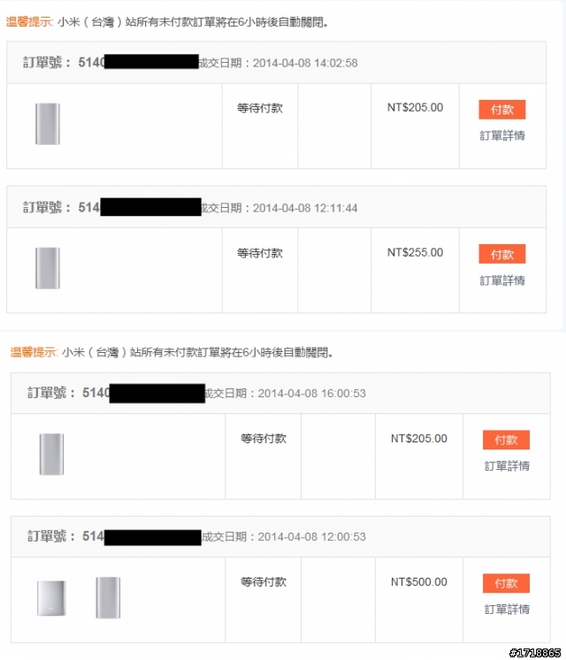Viewport: 566px width, 660px height.
Task: Open 訂單詳情 for the 16:00:53 order
Action: (x=507, y=466)
